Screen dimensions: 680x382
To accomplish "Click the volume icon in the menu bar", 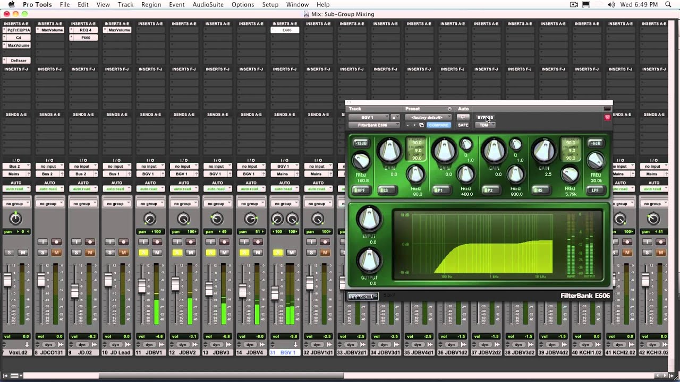I will click(x=611, y=5).
